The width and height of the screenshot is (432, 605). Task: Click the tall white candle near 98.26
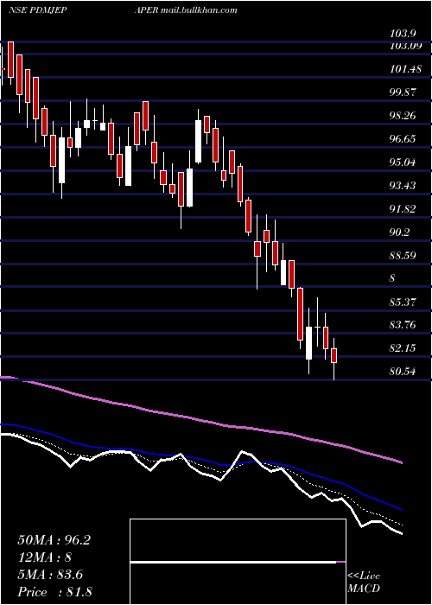[x=198, y=141]
